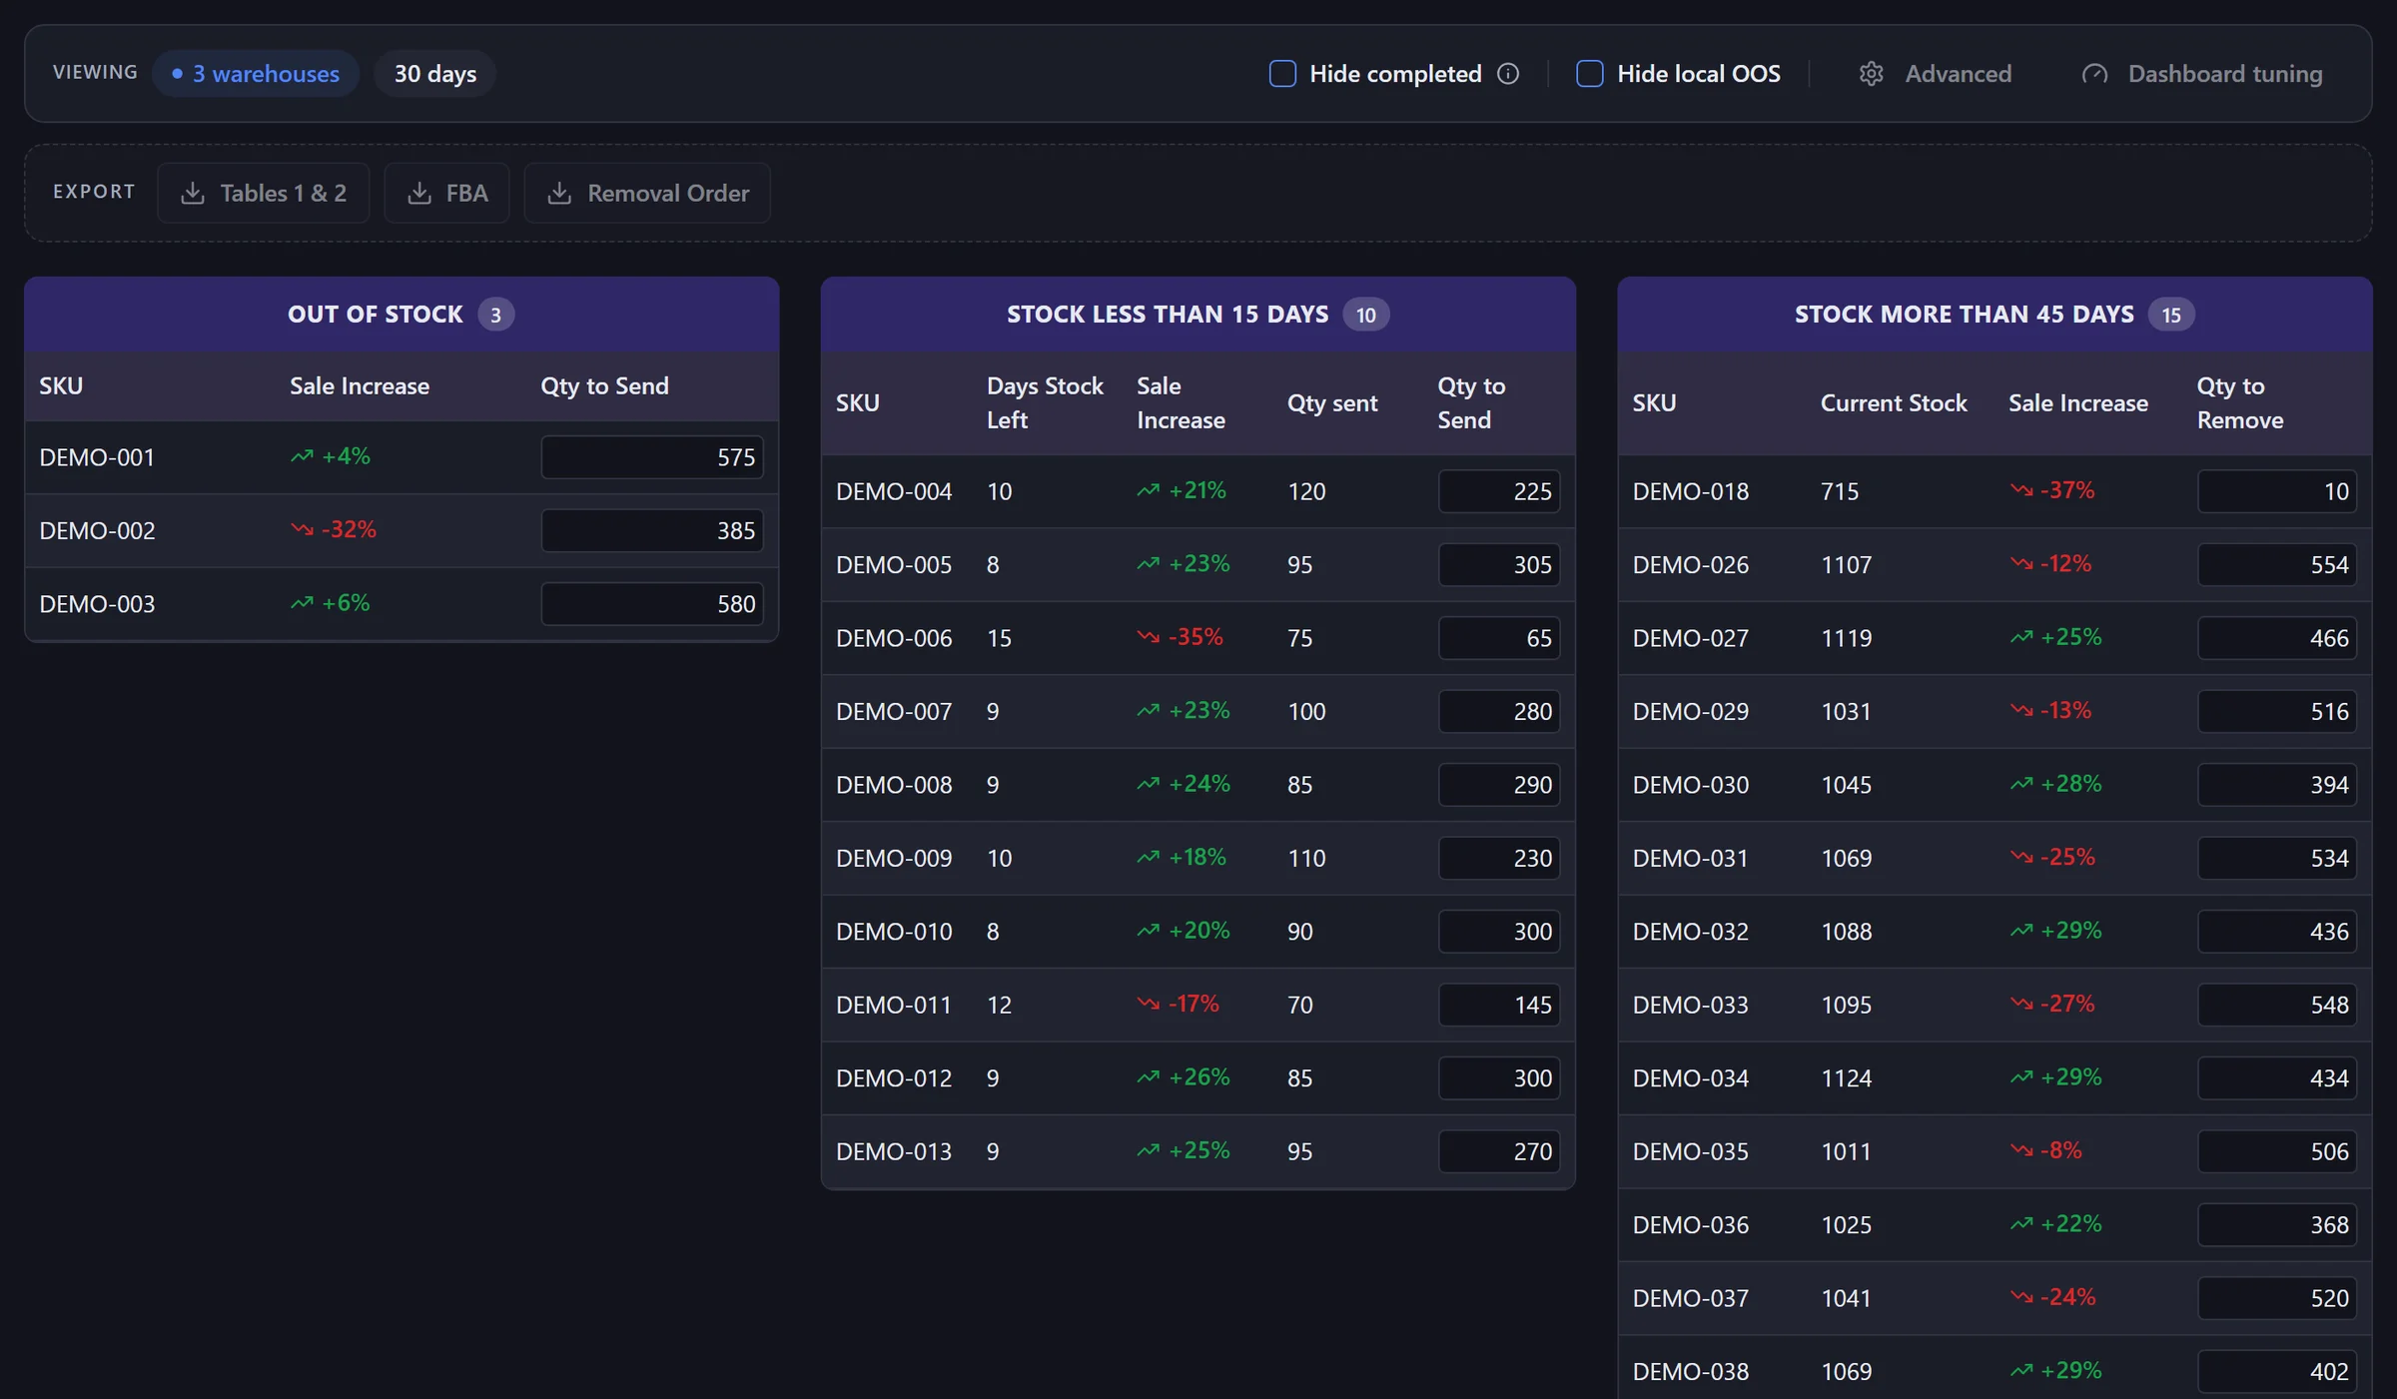Enable the Hide local OOS checkbox

coord(1590,74)
